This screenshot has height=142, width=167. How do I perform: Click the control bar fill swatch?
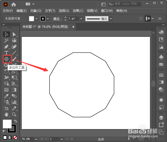click(32, 19)
